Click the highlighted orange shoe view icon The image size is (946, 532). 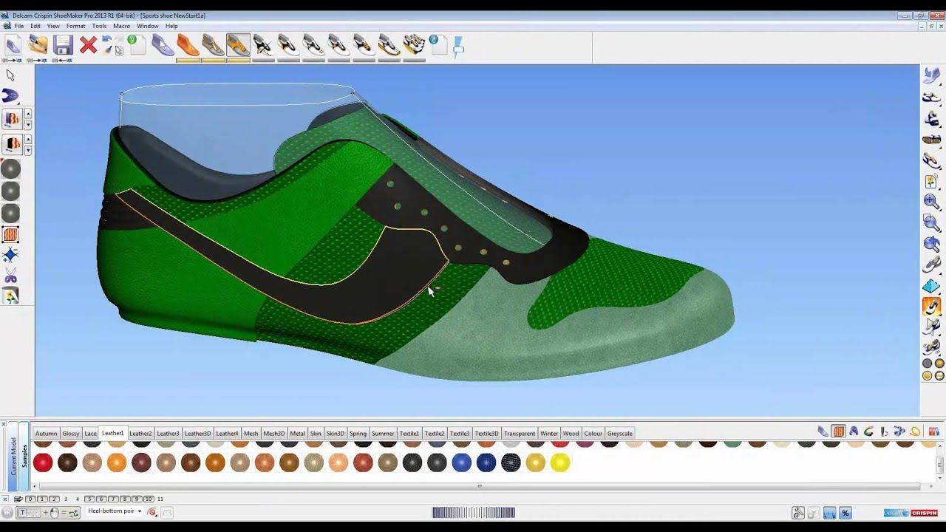coord(931,306)
